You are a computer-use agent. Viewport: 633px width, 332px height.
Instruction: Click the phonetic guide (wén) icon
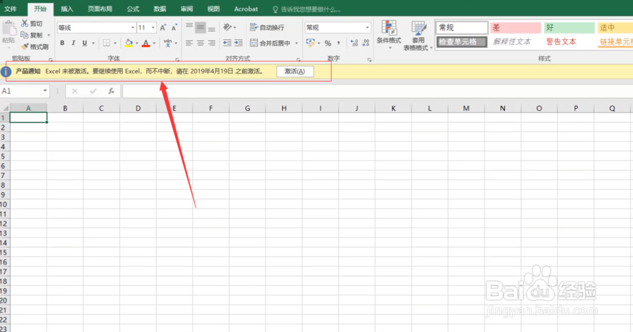point(168,43)
